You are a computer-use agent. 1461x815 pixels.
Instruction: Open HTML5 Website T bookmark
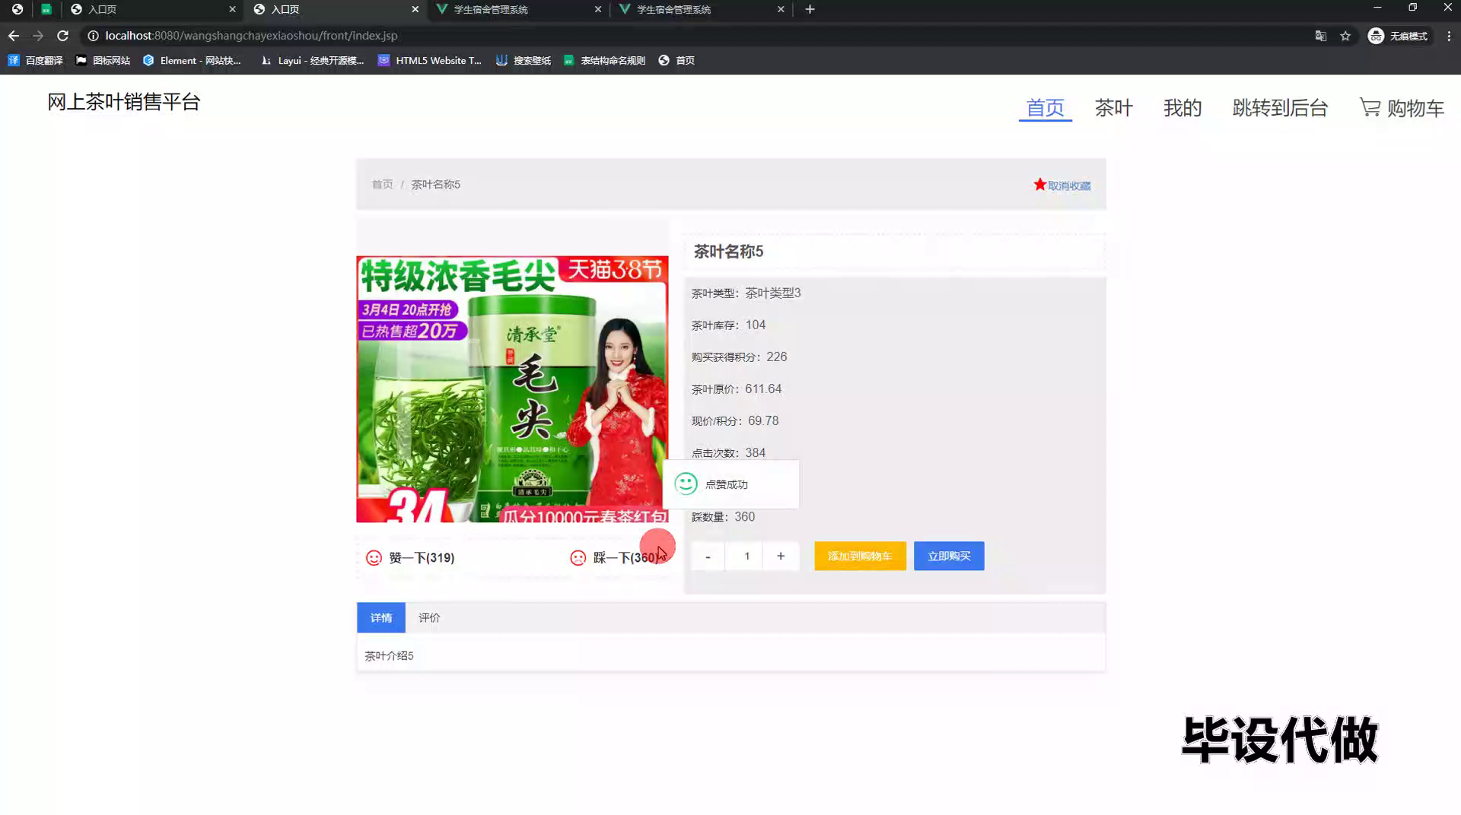pos(430,60)
